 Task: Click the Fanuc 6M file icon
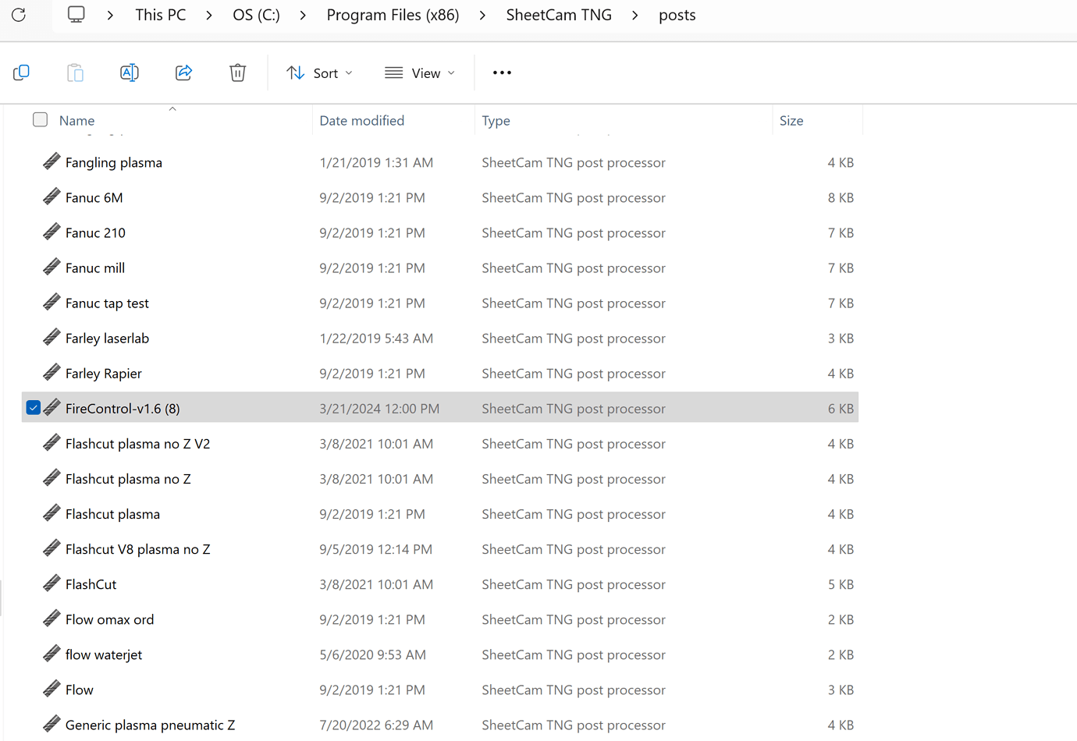click(52, 197)
